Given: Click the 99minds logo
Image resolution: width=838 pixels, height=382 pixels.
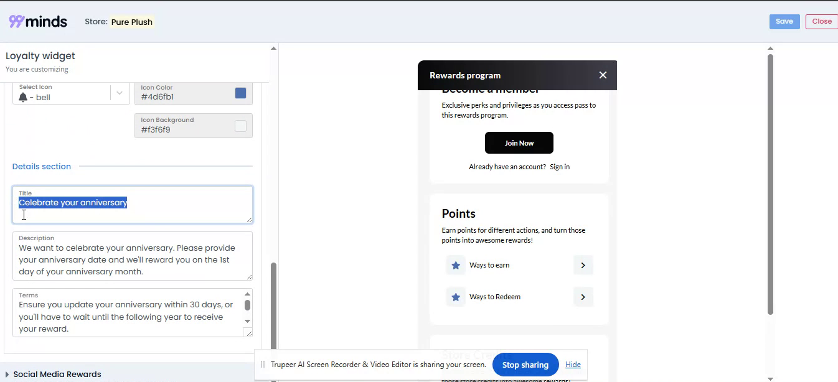Looking at the screenshot, I should click(38, 22).
